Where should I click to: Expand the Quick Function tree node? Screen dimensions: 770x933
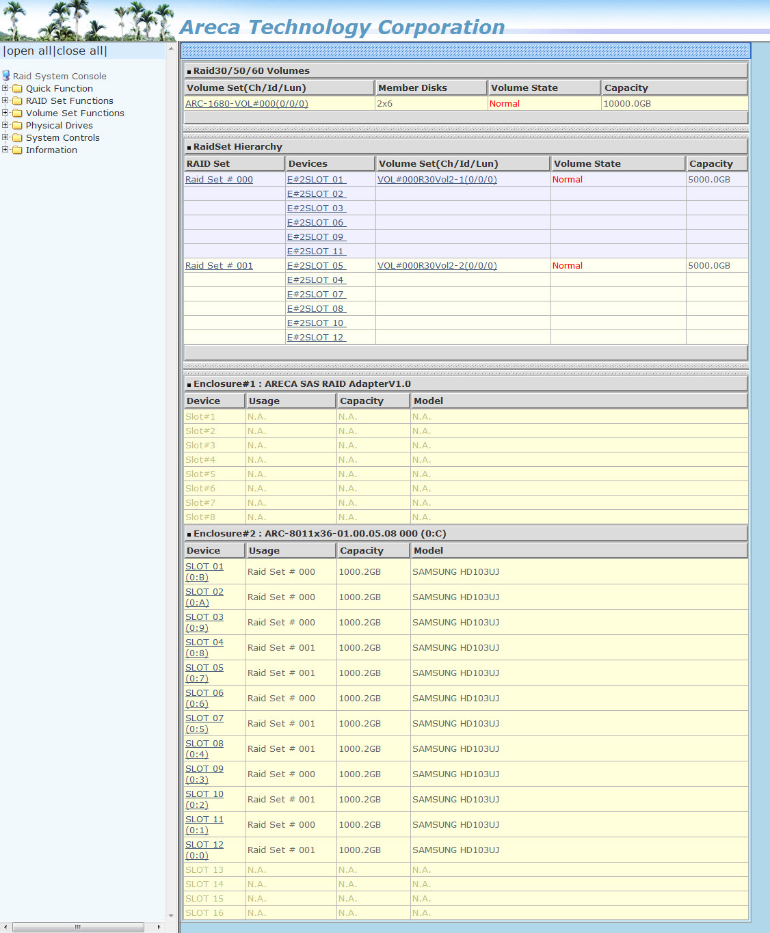coord(5,88)
